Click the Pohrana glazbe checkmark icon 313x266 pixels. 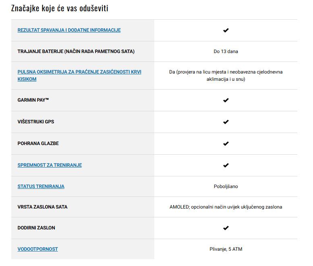click(x=226, y=143)
